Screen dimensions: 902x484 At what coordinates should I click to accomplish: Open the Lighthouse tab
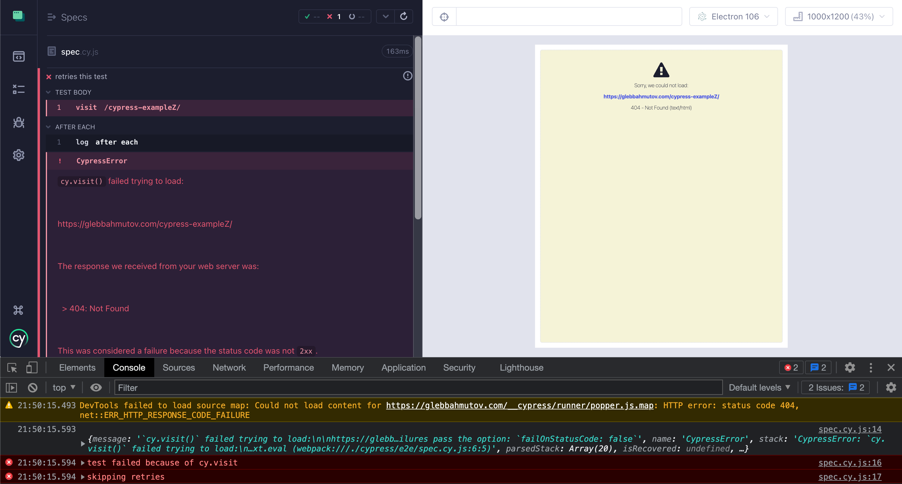522,367
